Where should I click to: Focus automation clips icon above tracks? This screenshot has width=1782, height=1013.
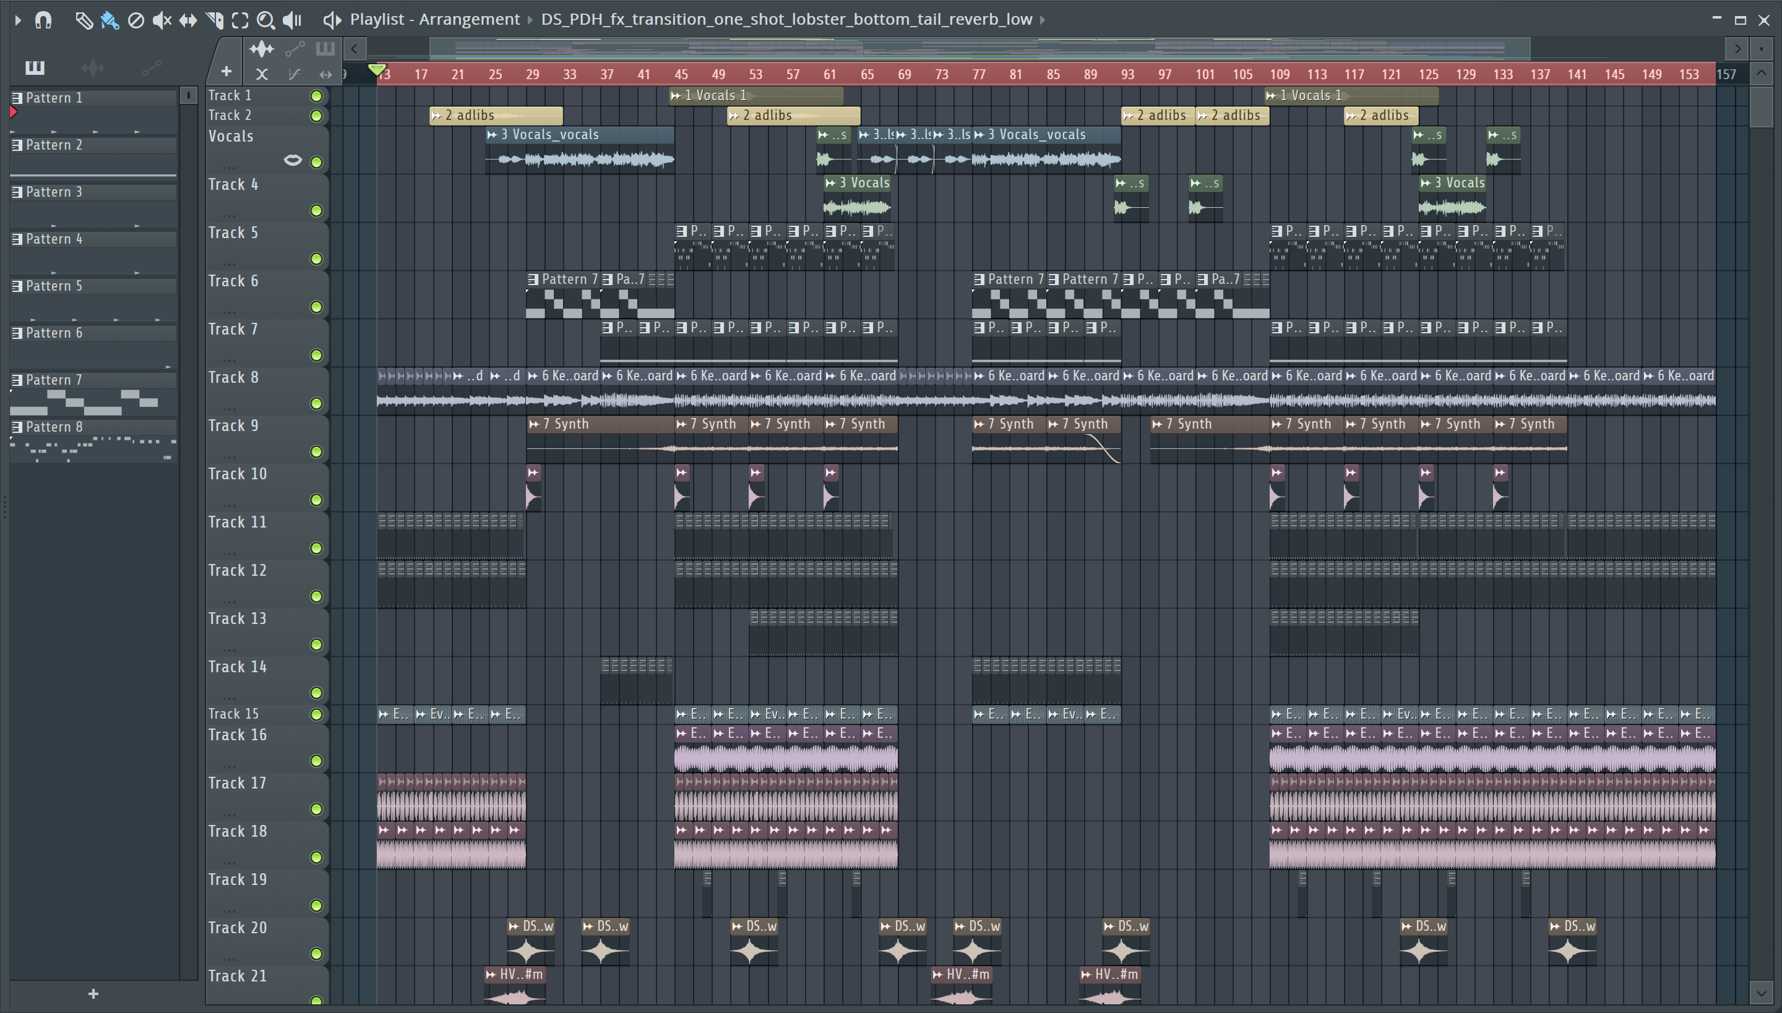click(x=295, y=49)
